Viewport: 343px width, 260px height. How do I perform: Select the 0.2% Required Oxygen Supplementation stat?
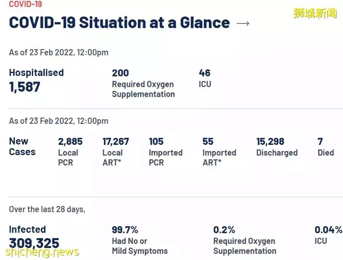[245, 240]
